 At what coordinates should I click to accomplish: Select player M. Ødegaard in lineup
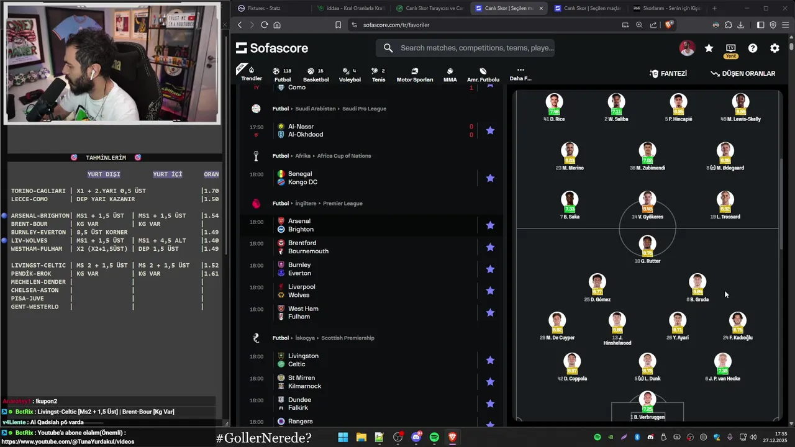[x=725, y=155]
